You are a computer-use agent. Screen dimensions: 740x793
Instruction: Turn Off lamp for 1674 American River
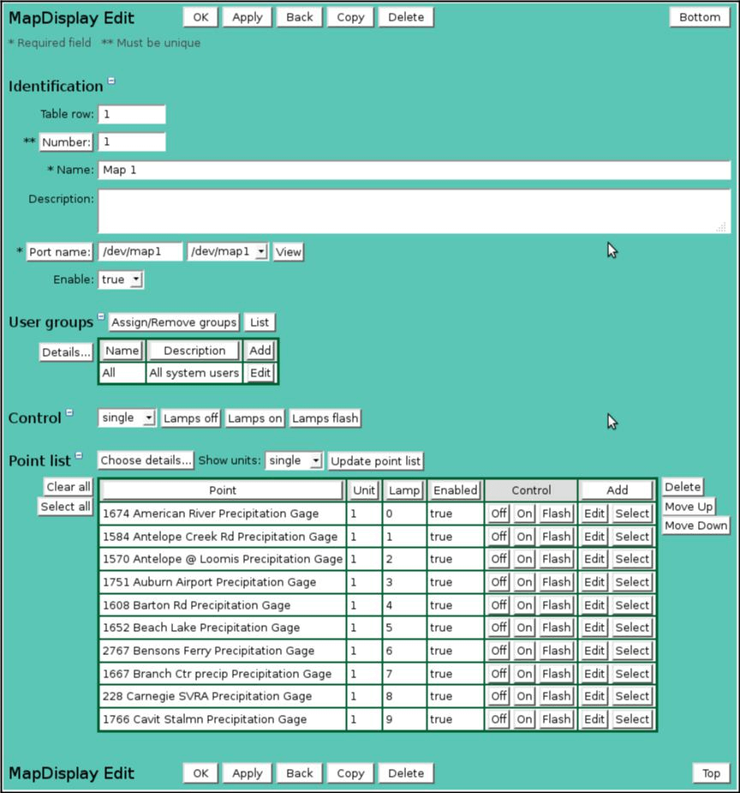point(498,514)
